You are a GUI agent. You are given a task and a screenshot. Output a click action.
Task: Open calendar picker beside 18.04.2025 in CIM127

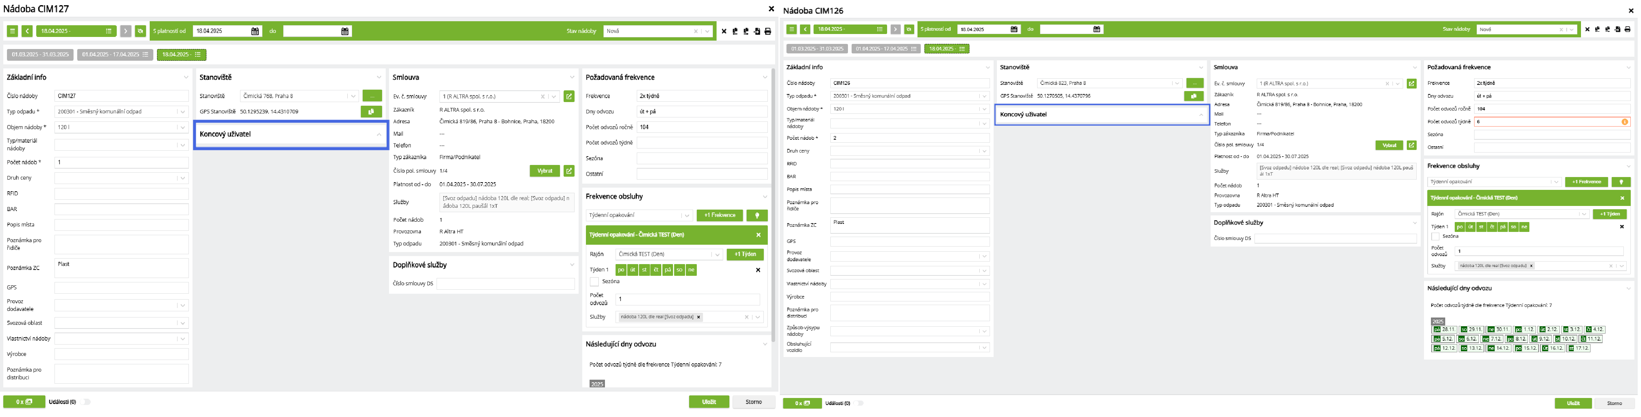(255, 31)
